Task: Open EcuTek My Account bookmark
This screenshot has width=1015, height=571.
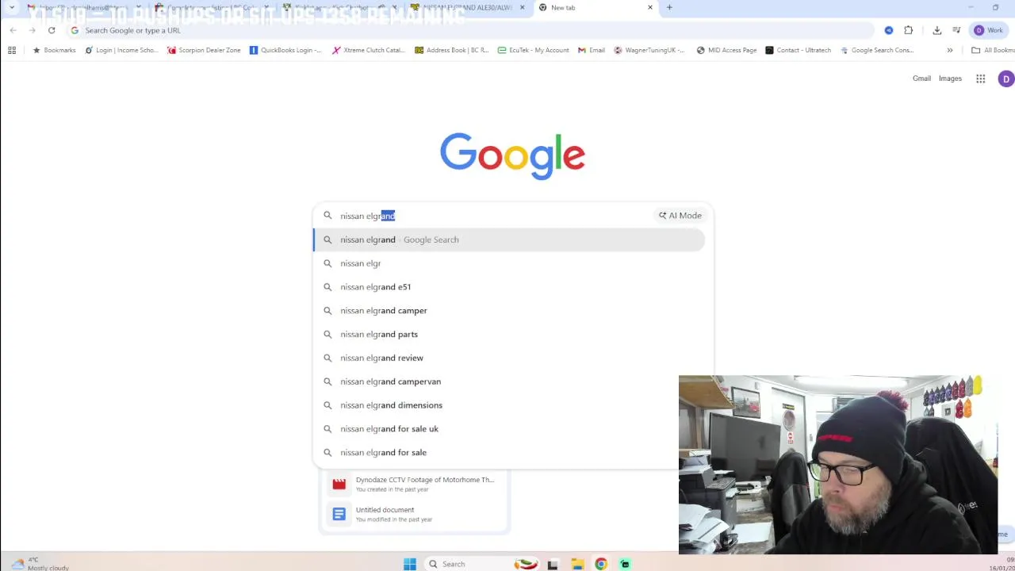Action: tap(533, 50)
